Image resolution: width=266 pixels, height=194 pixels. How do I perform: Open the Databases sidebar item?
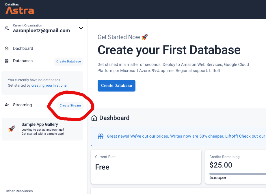(x=23, y=61)
